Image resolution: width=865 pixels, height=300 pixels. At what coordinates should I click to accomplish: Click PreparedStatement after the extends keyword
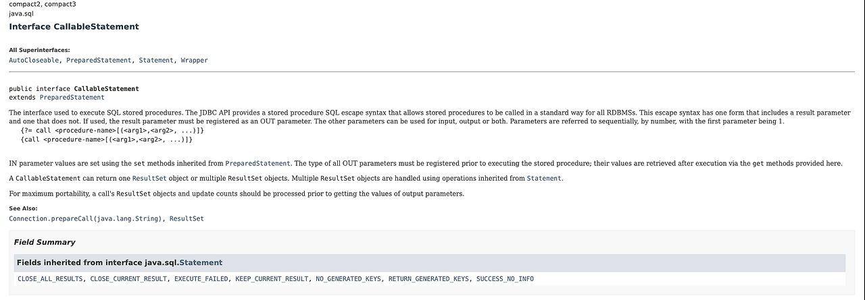72,98
